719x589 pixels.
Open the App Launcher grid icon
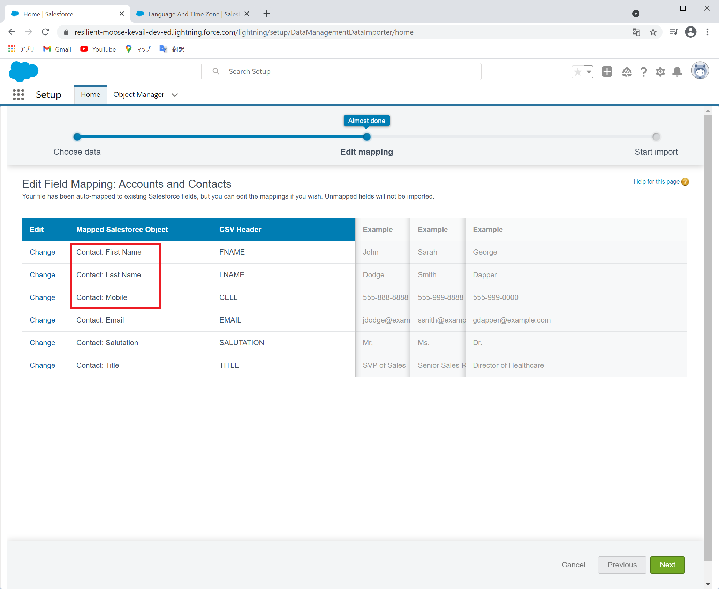(18, 94)
